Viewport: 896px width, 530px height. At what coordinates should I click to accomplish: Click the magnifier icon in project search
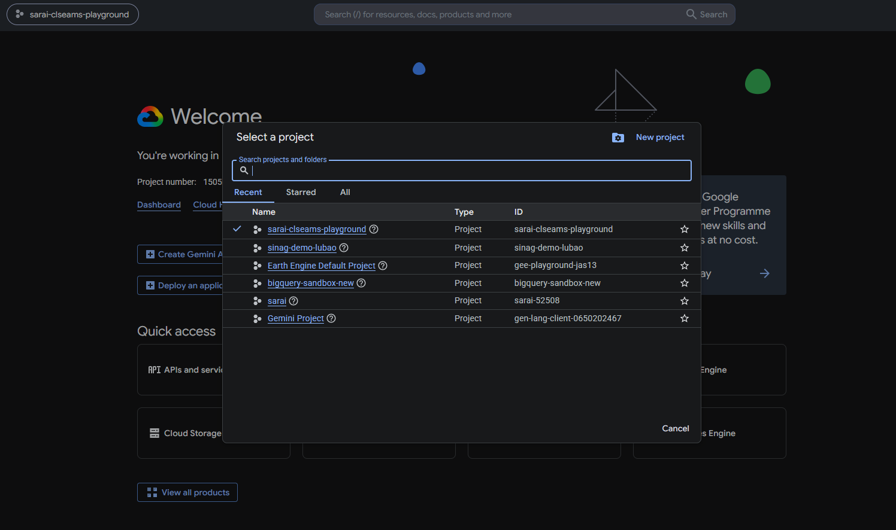click(244, 170)
